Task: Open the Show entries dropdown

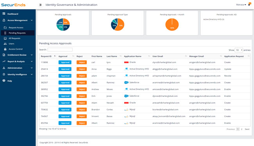Action: (x=239, y=50)
